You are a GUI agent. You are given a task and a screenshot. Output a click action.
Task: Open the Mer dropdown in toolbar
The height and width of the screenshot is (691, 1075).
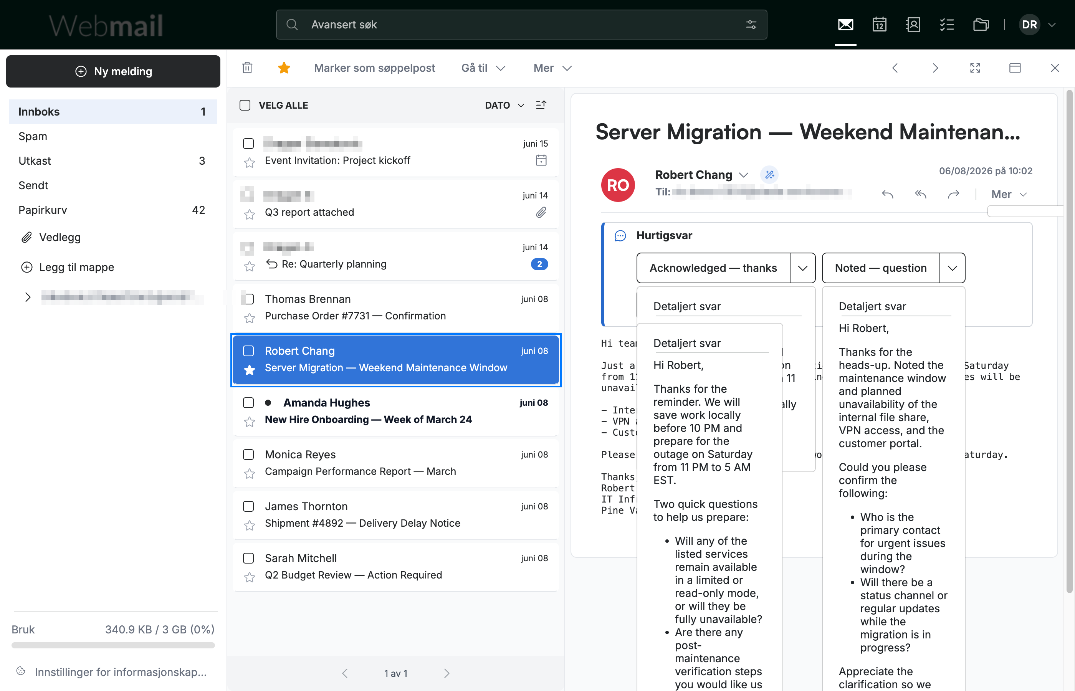pos(552,68)
